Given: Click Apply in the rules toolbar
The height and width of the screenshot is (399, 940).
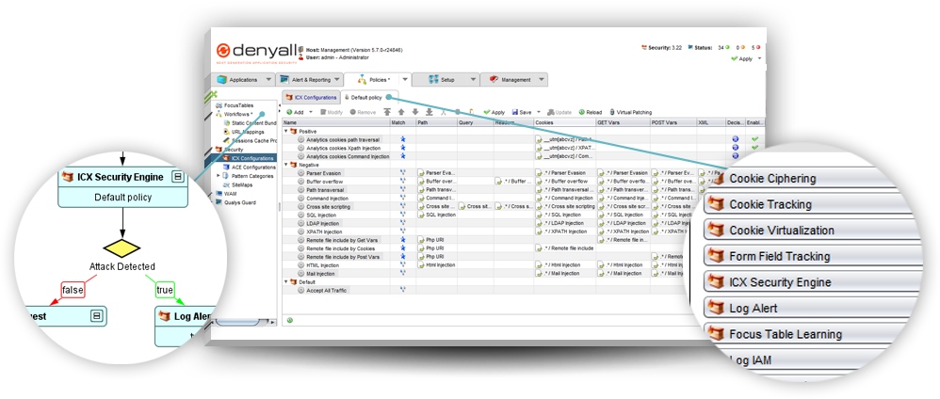Looking at the screenshot, I should click(x=494, y=112).
